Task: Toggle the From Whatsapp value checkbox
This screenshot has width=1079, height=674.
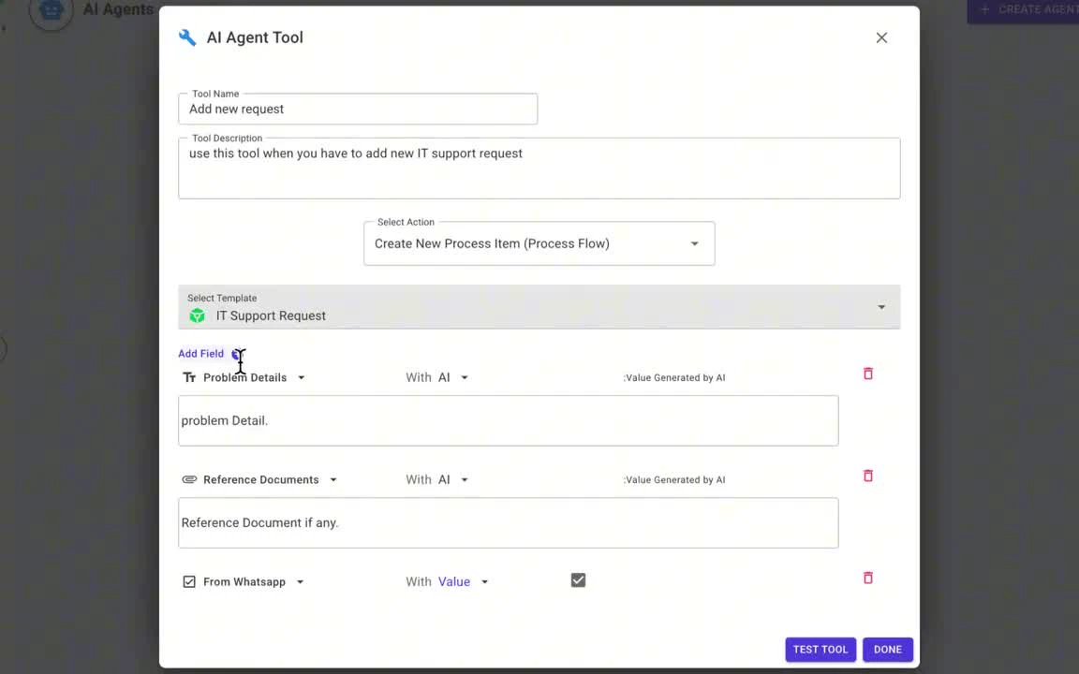Action: pos(578,580)
